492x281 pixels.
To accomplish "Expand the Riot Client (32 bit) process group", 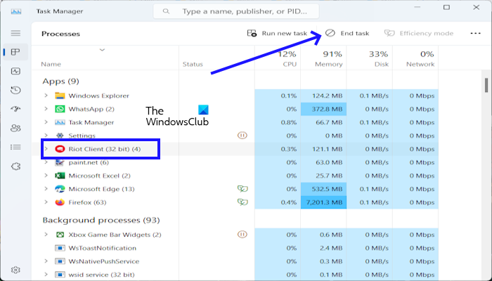I will 46,149.
